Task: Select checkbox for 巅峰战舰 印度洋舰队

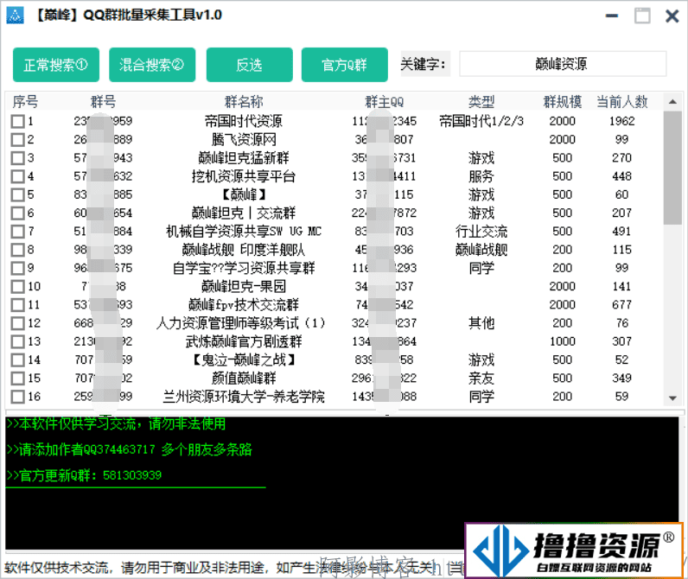Action: [17, 250]
